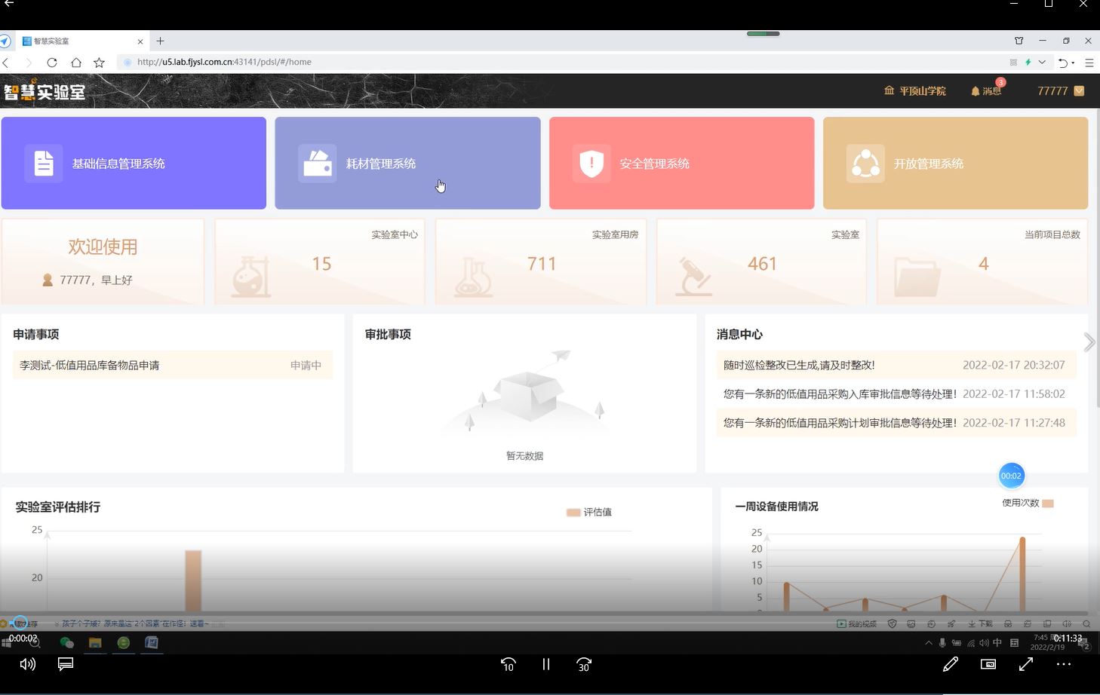Toggle the 评估值 chart legend
This screenshot has width=1100, height=695.
pos(588,513)
